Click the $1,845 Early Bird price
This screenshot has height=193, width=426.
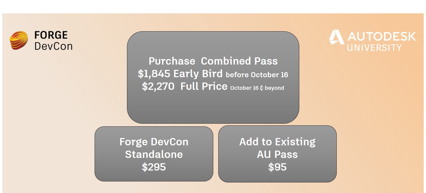point(180,74)
